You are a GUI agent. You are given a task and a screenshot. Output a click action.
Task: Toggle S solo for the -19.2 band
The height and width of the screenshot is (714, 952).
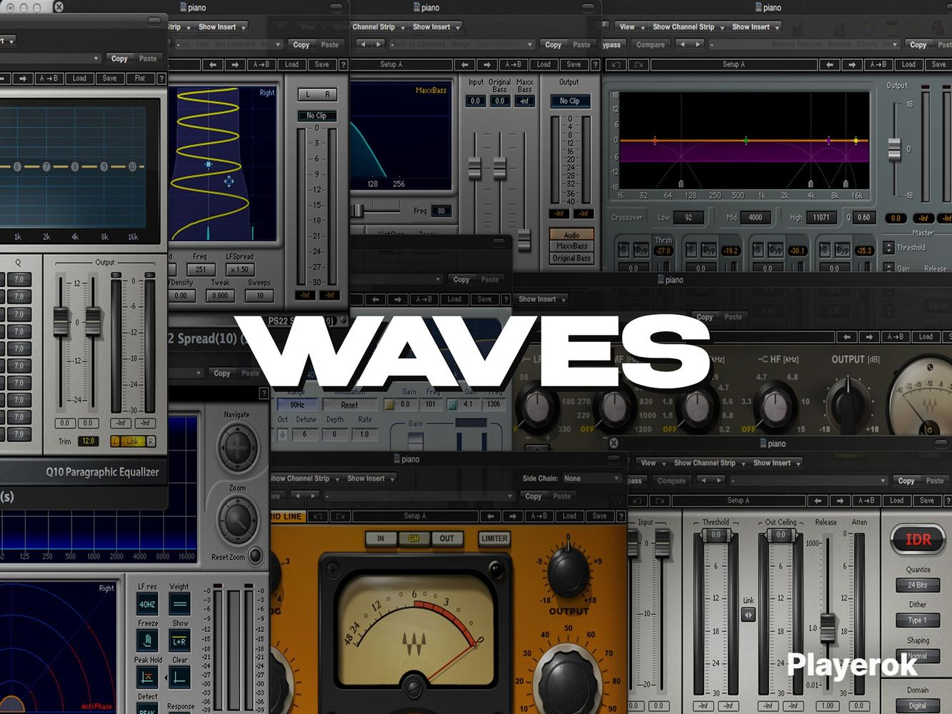(x=691, y=251)
